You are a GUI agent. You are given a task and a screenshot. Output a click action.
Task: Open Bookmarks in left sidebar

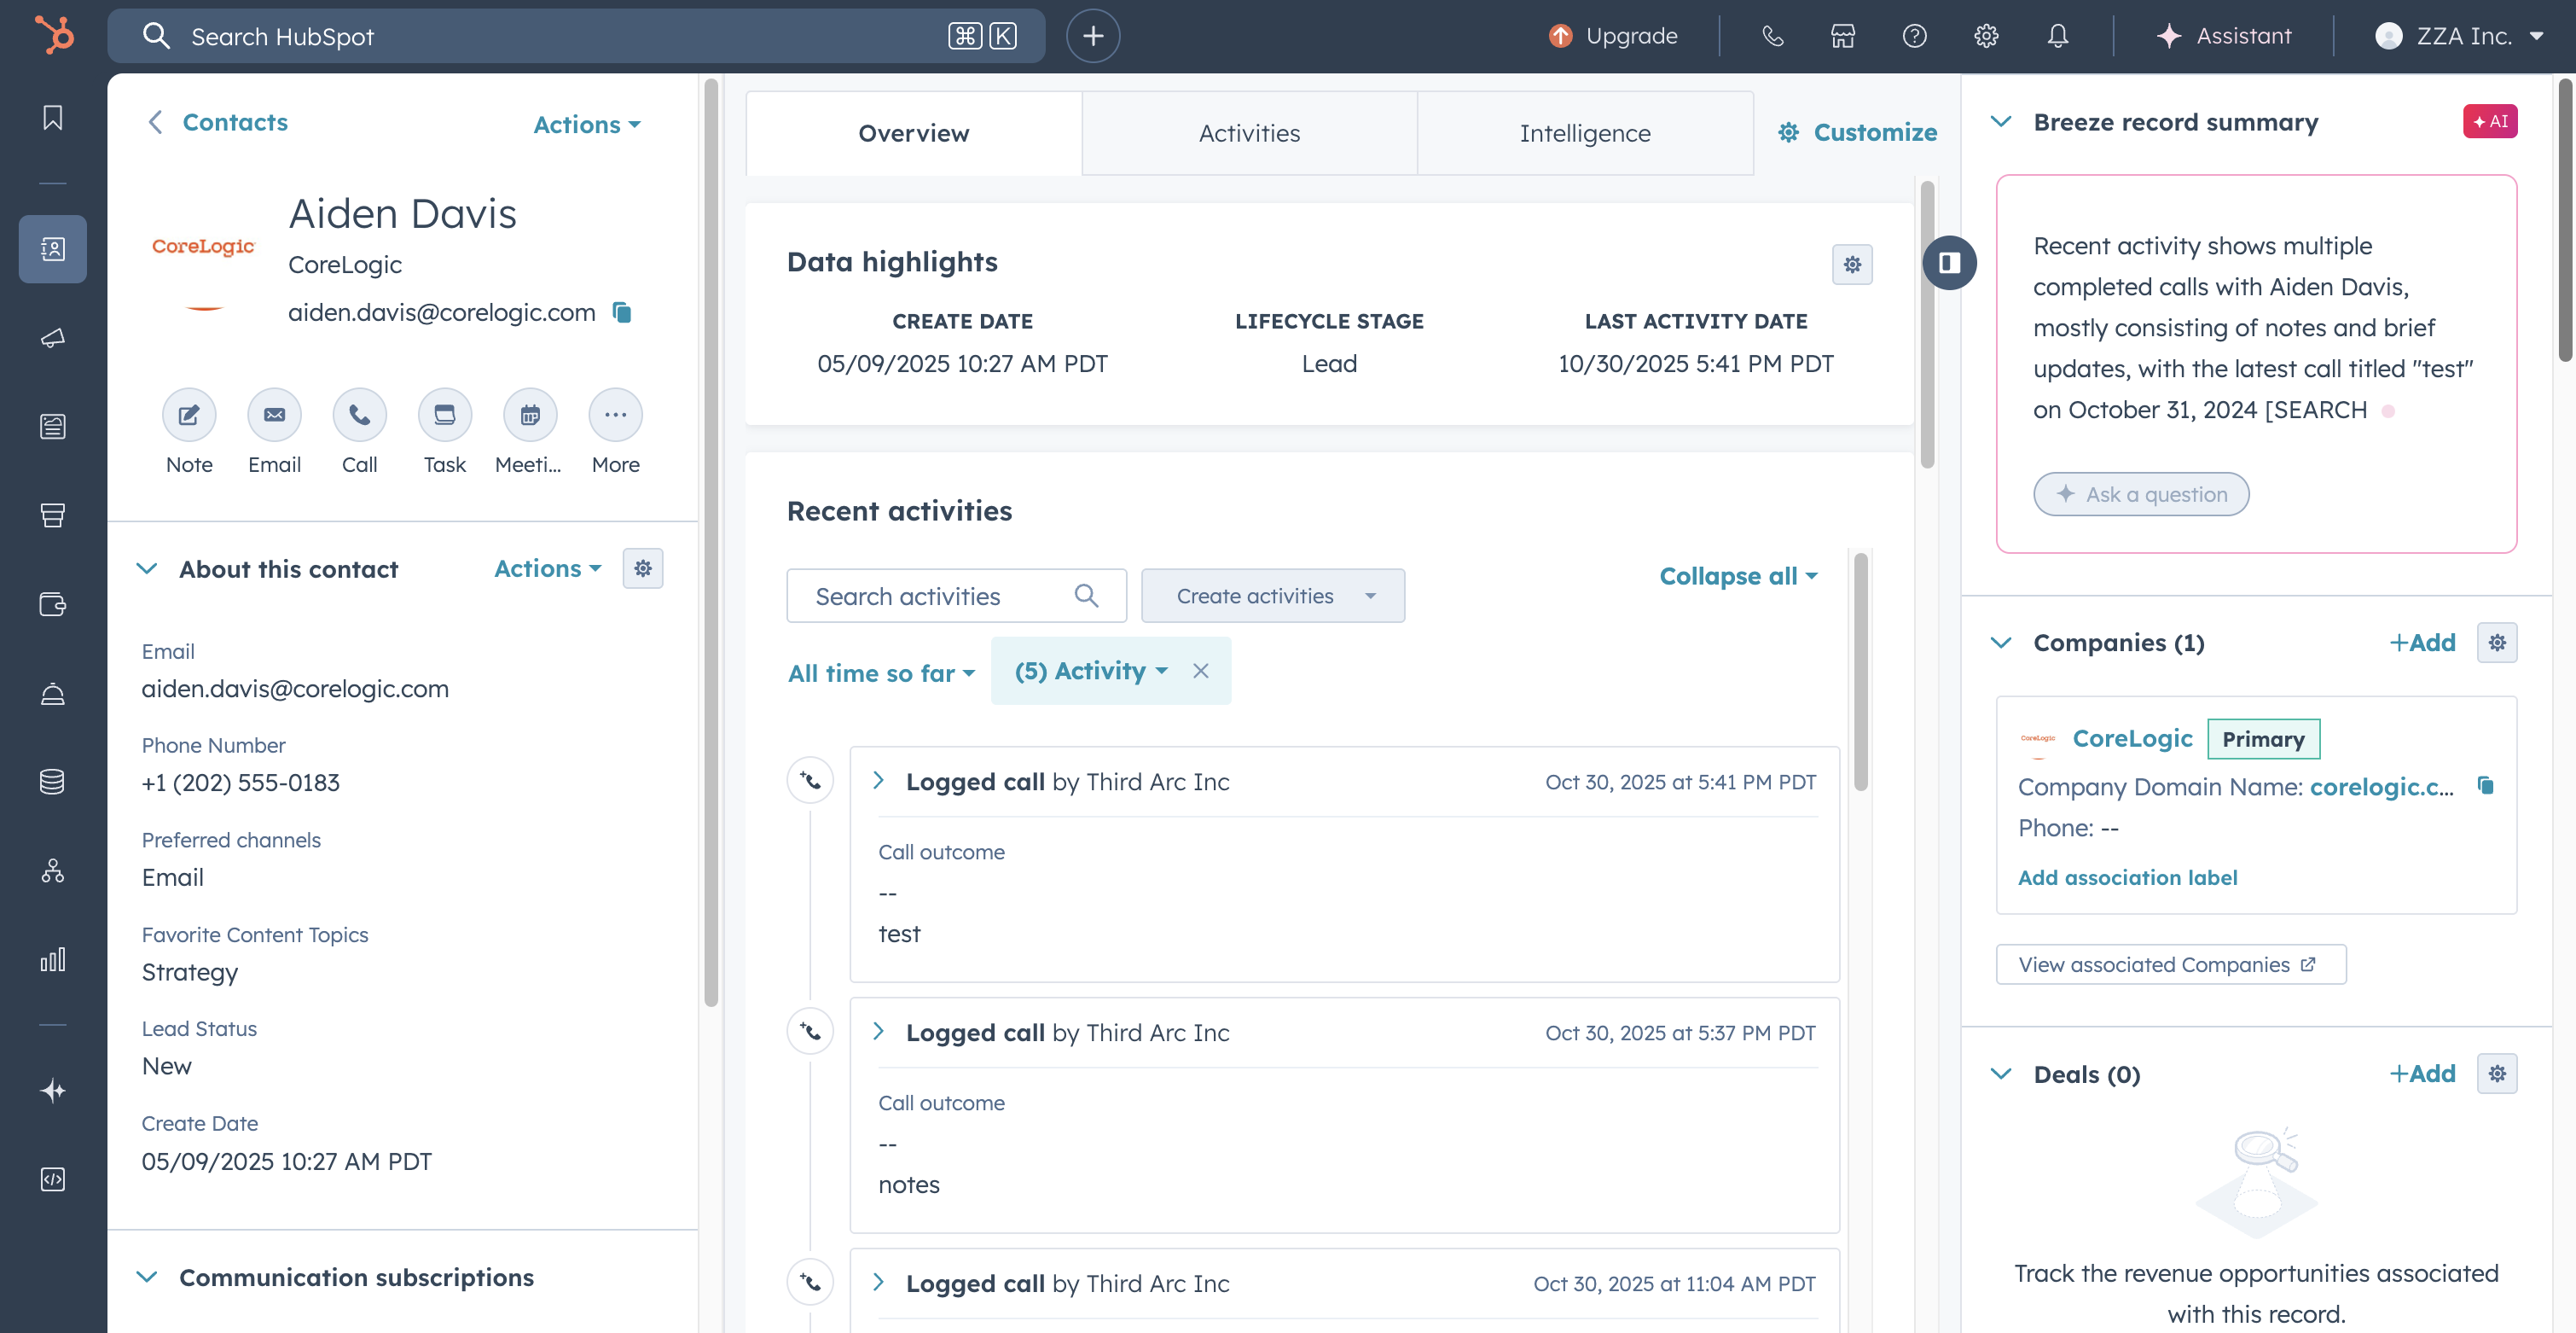[53, 118]
